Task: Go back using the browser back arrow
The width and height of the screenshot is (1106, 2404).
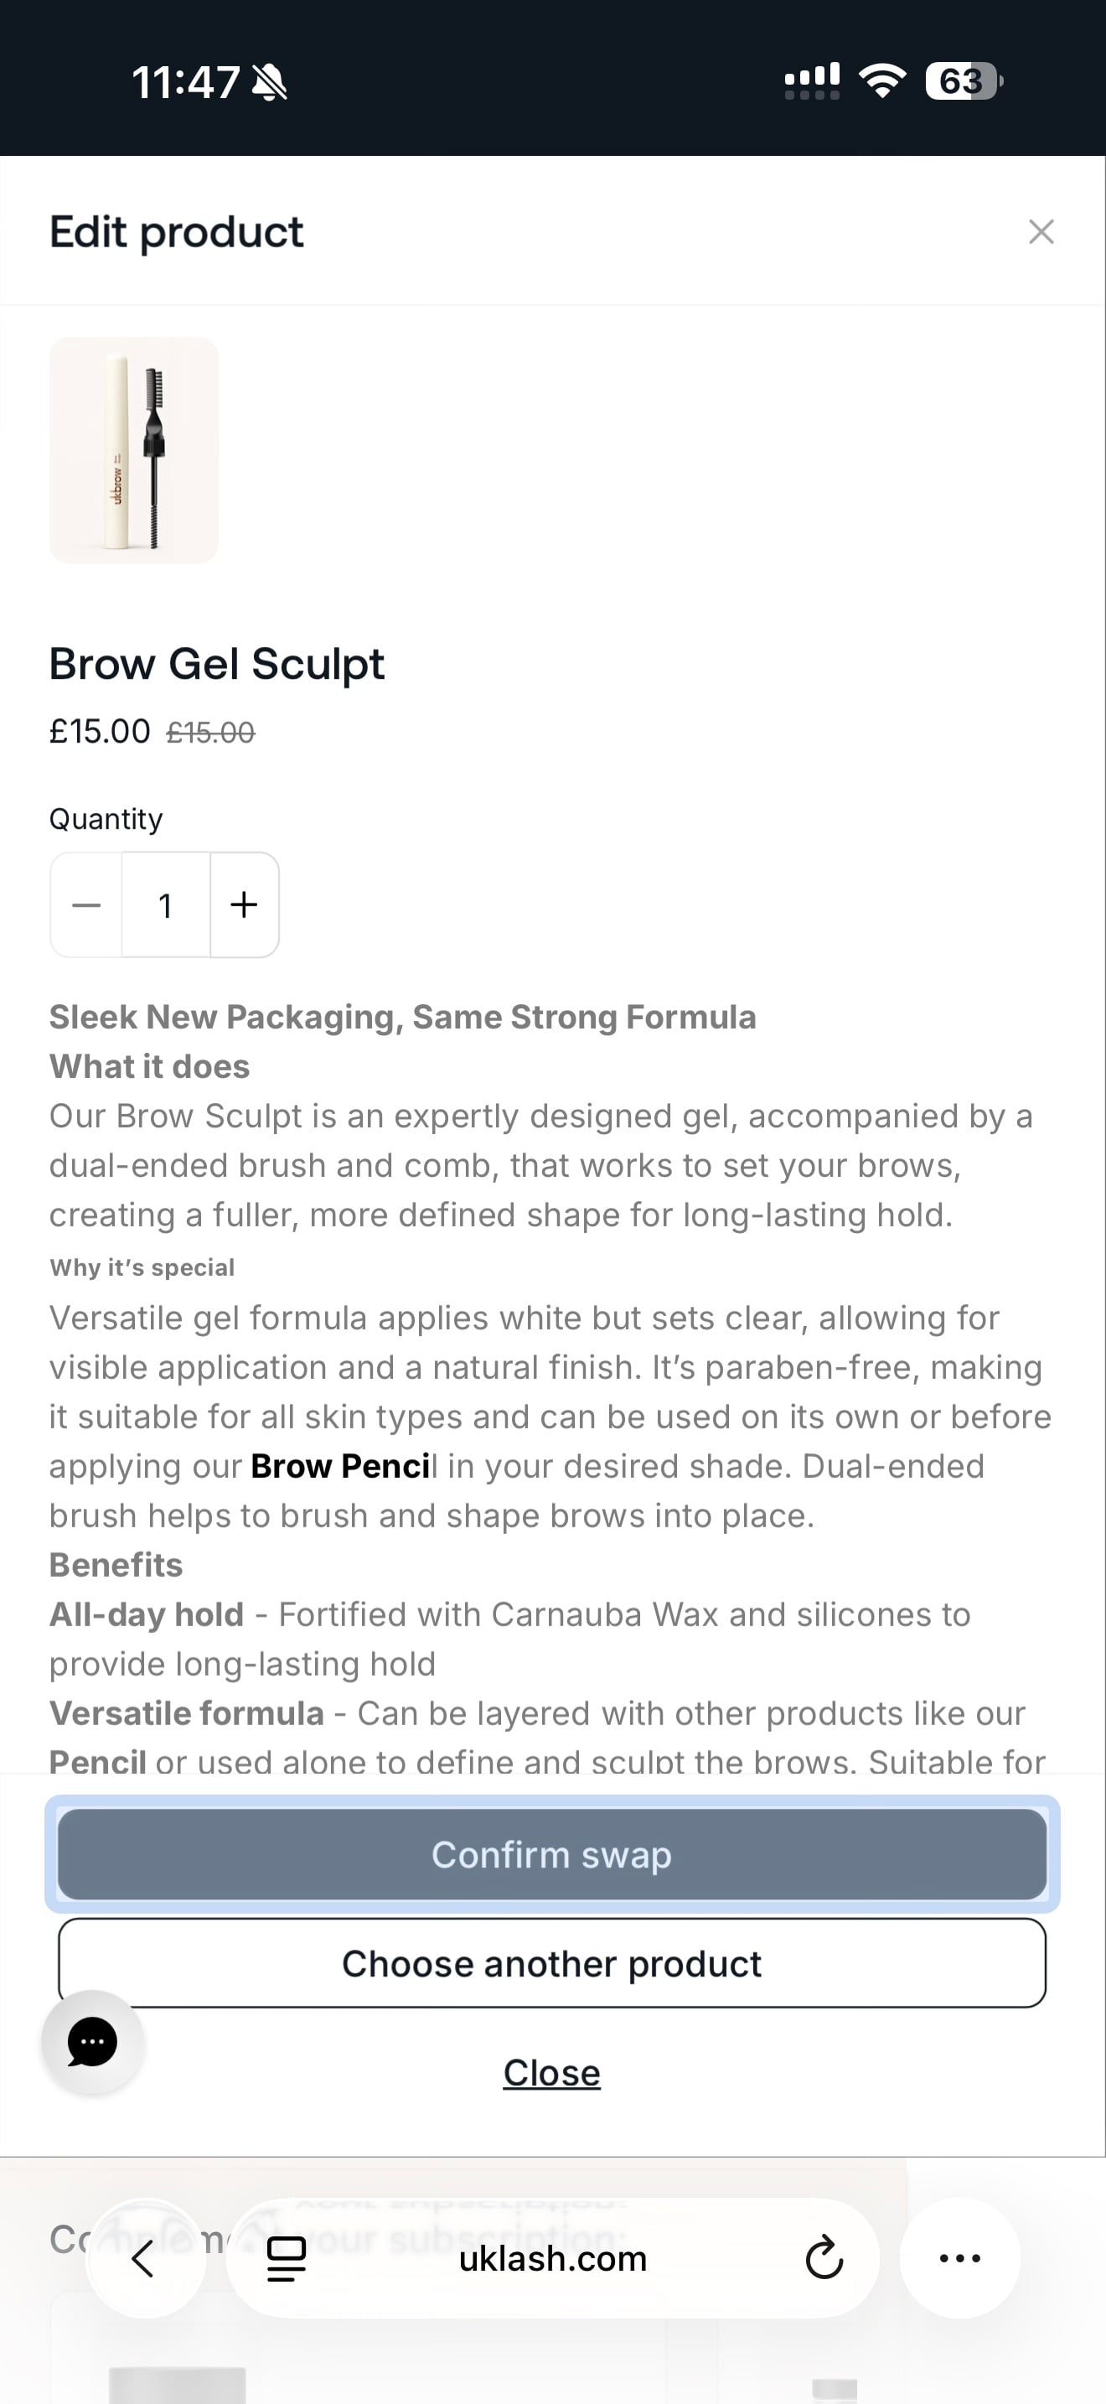Action: (143, 2258)
